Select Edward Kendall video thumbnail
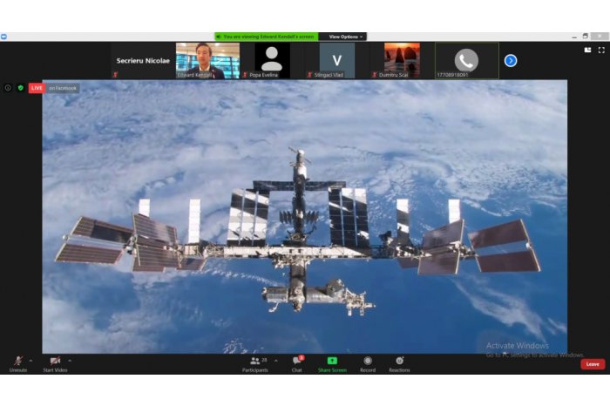 [207, 61]
